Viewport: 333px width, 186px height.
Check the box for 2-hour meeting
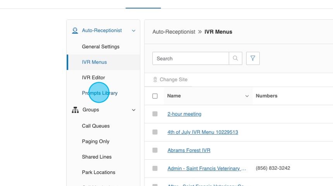coord(155,114)
